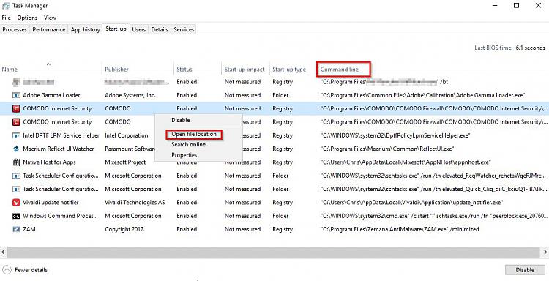Open the View menu
Viewport: 549px width, 281px height.
50,18
